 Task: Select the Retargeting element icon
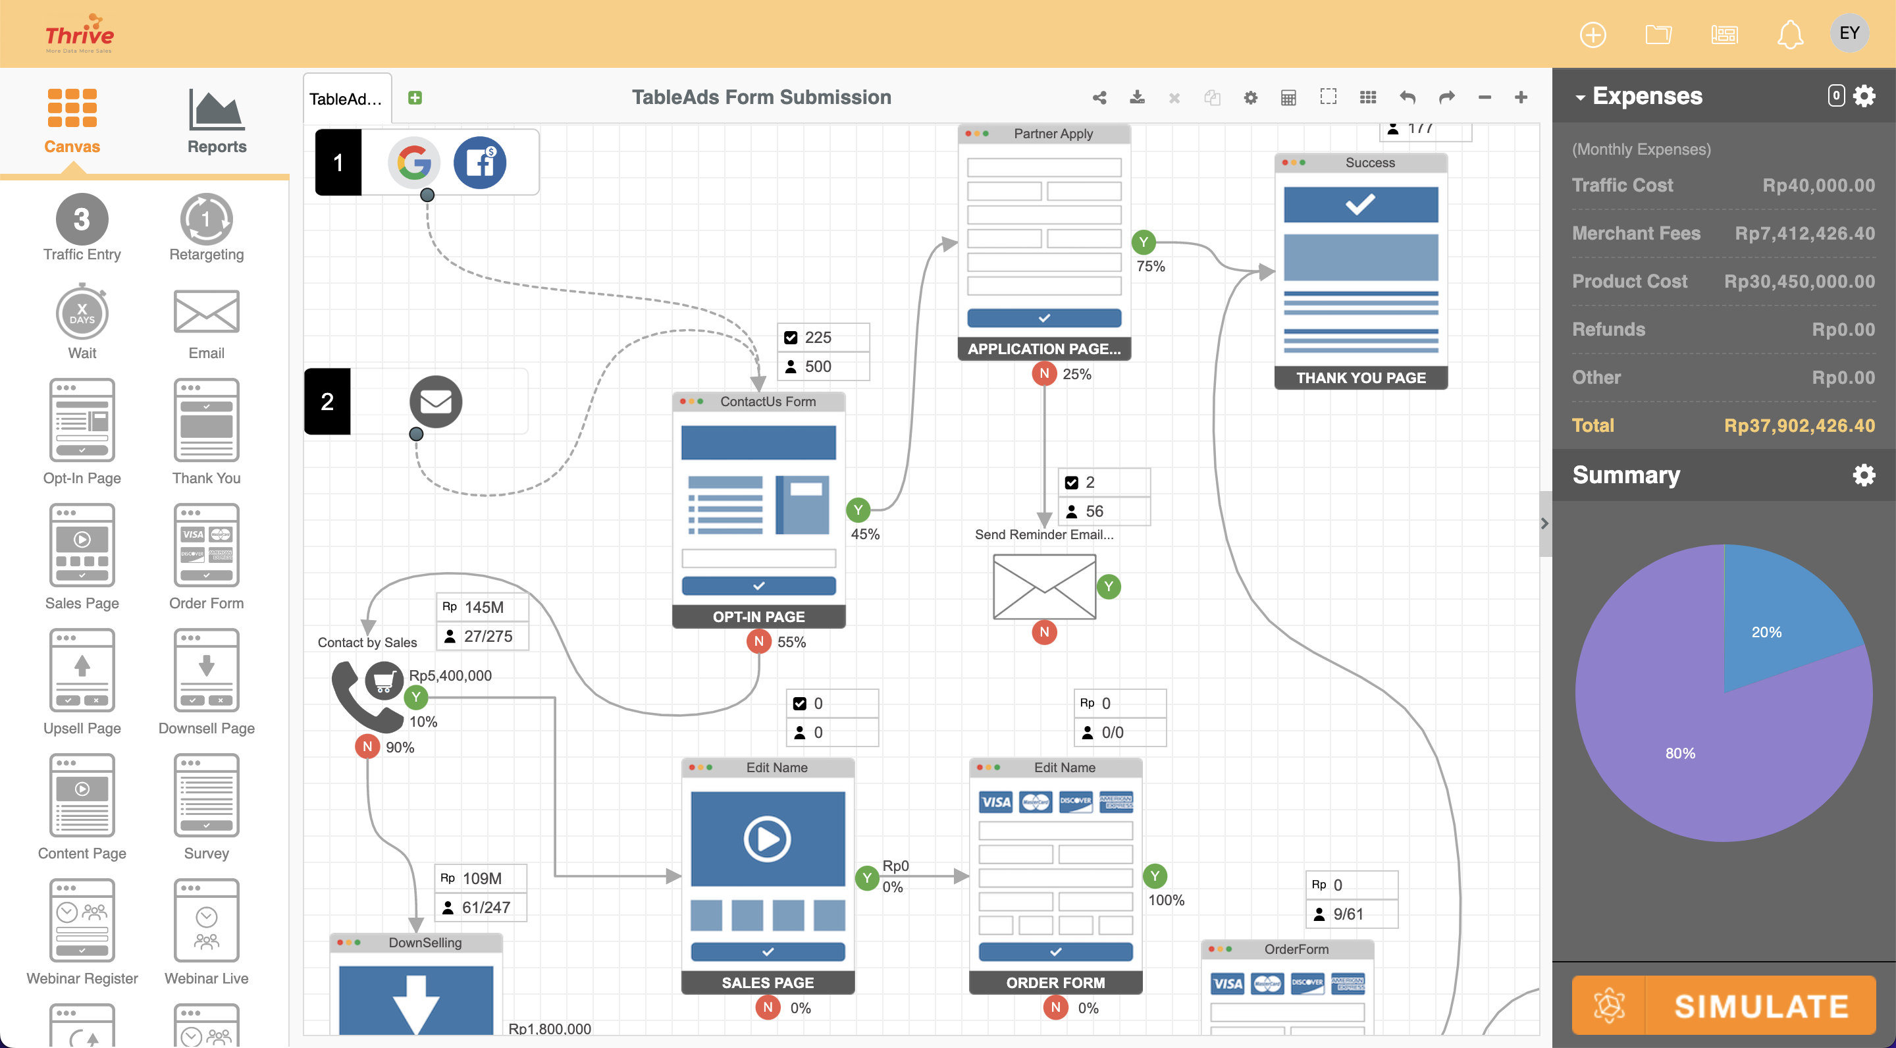[206, 219]
